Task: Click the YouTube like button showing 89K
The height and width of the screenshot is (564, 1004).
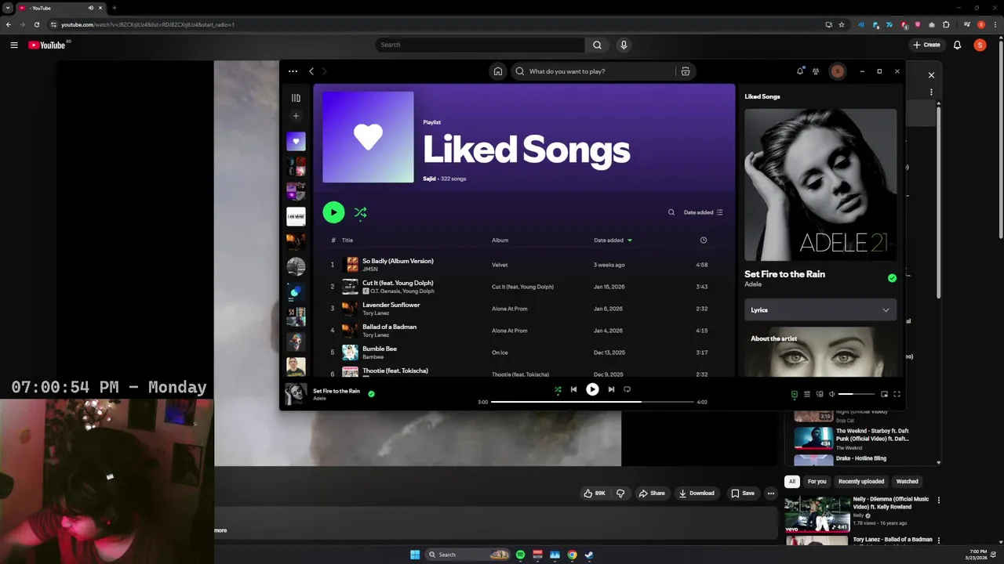Action: (x=594, y=493)
